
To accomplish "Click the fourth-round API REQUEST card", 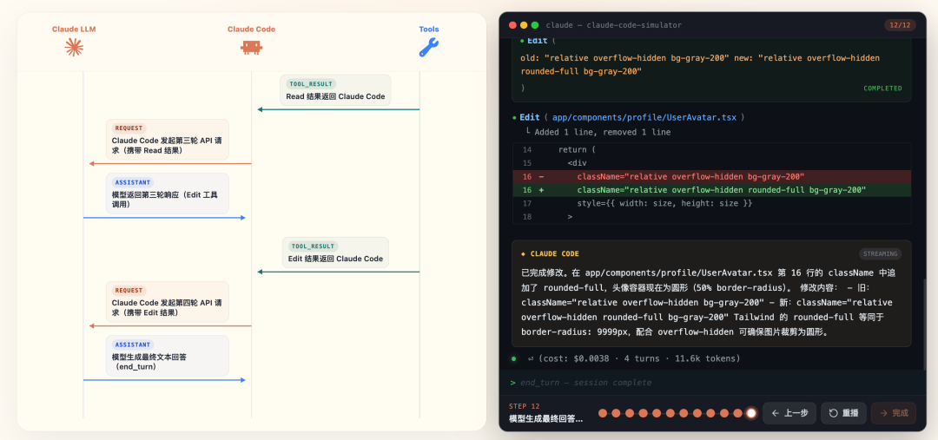I will coord(168,302).
